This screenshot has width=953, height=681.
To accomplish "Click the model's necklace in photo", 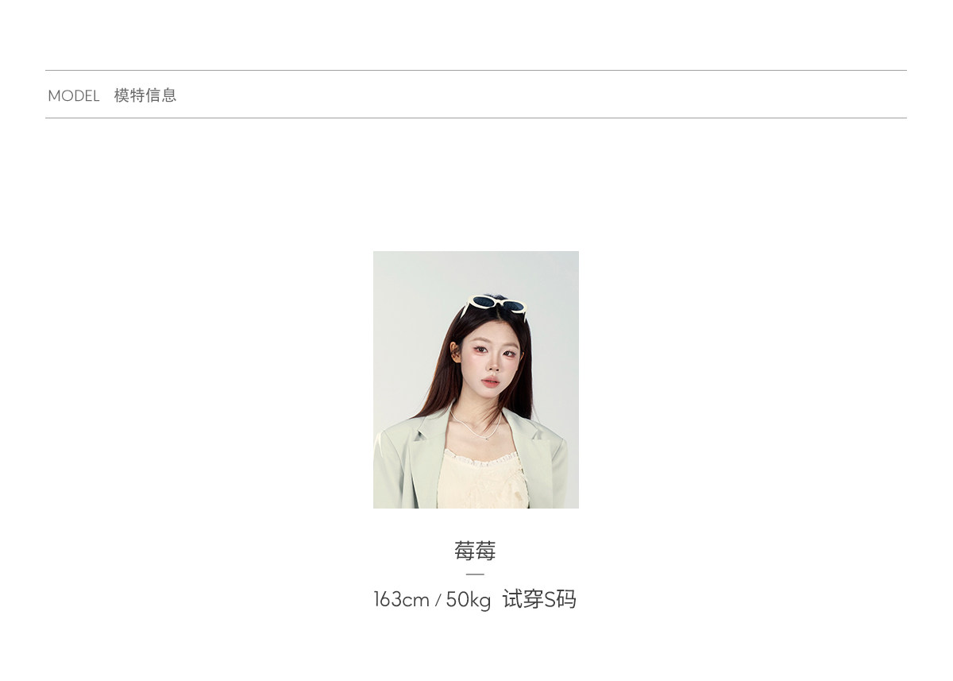I will point(476,425).
